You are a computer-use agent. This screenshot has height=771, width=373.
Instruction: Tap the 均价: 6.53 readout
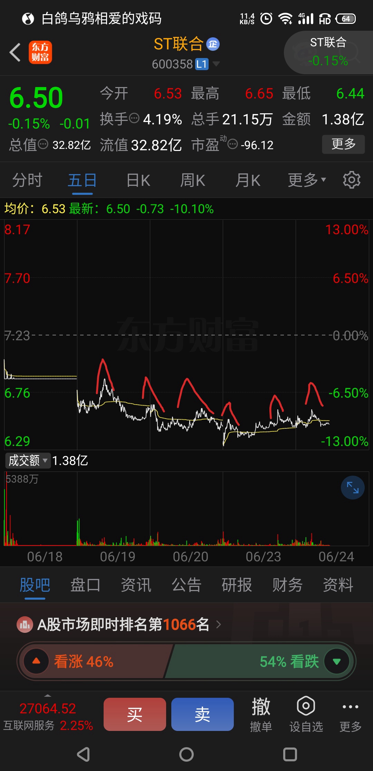click(x=35, y=209)
